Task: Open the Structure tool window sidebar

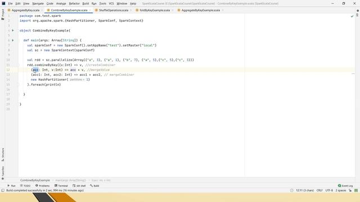Action: click(3, 155)
